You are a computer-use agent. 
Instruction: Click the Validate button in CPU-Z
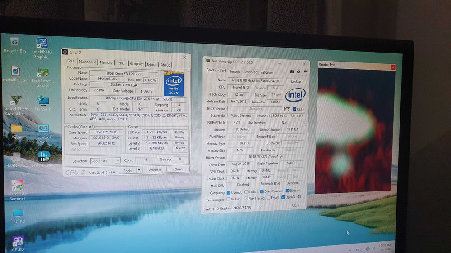point(154,170)
